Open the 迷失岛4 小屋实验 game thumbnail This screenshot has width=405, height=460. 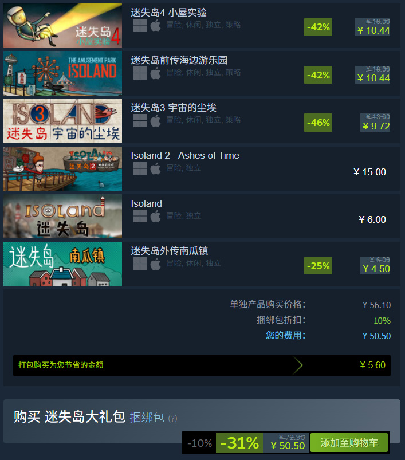63,25
